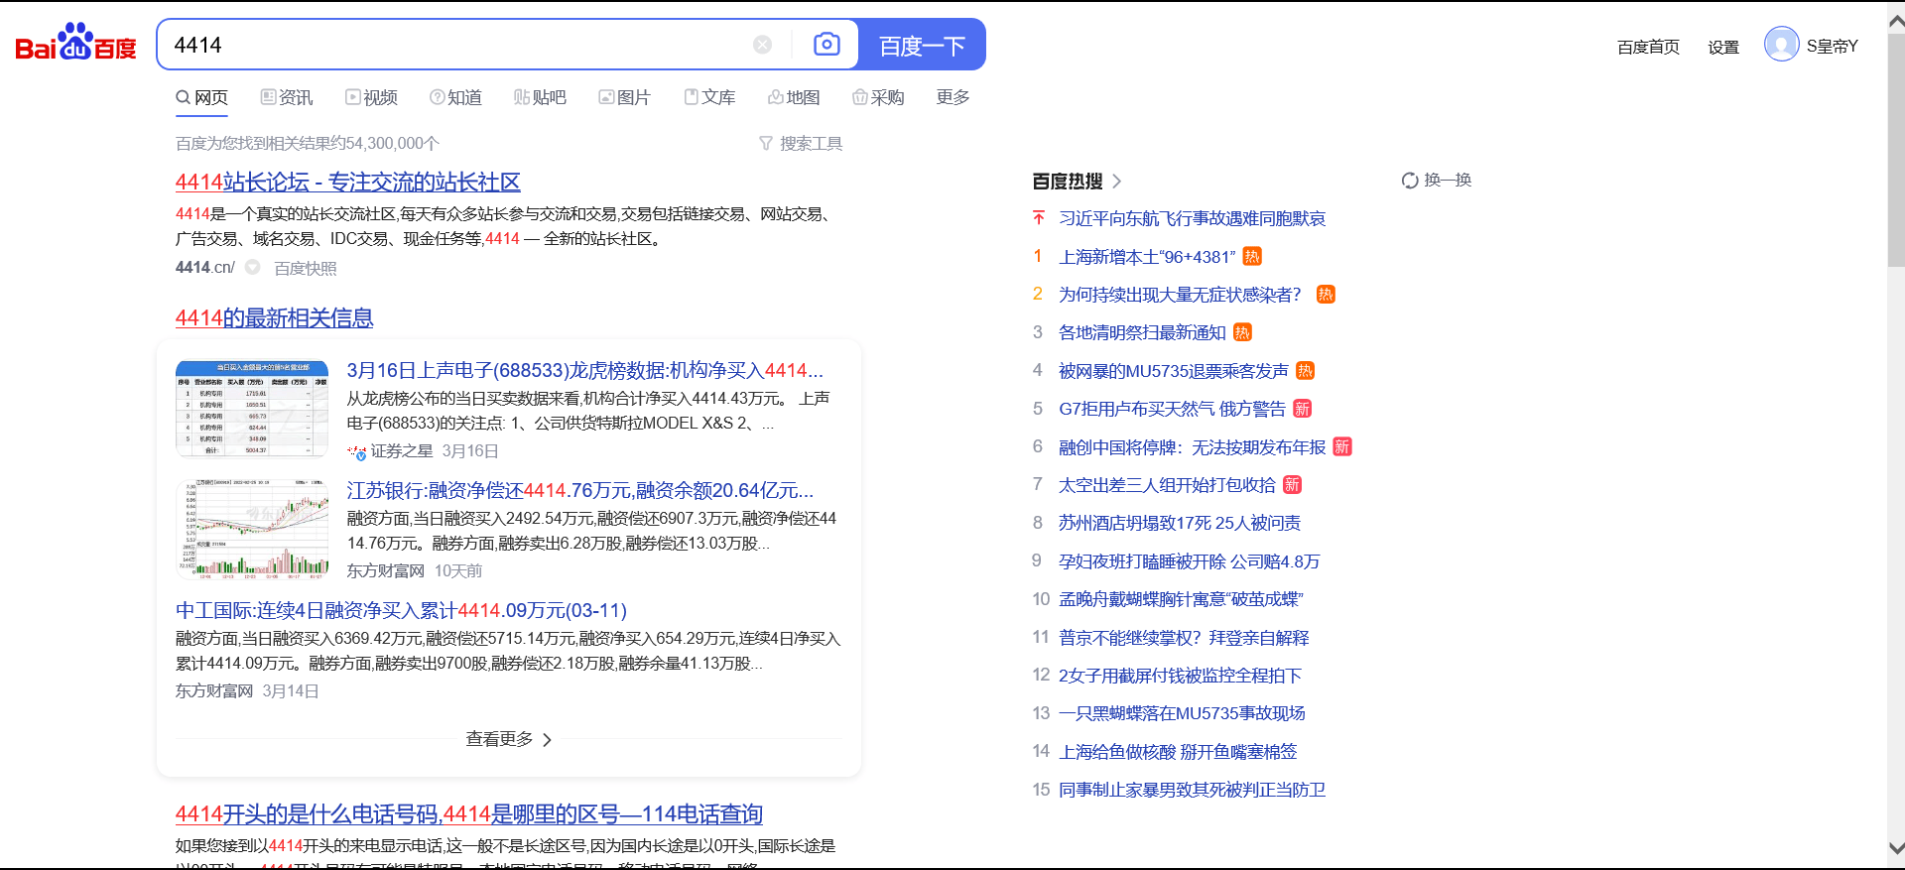Open hot search 上海给鱼做核酸
1905x870 pixels.
pos(1178,752)
